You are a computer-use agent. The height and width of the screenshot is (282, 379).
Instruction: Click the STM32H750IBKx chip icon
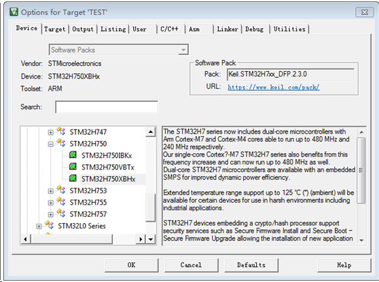pyautogui.click(x=73, y=155)
